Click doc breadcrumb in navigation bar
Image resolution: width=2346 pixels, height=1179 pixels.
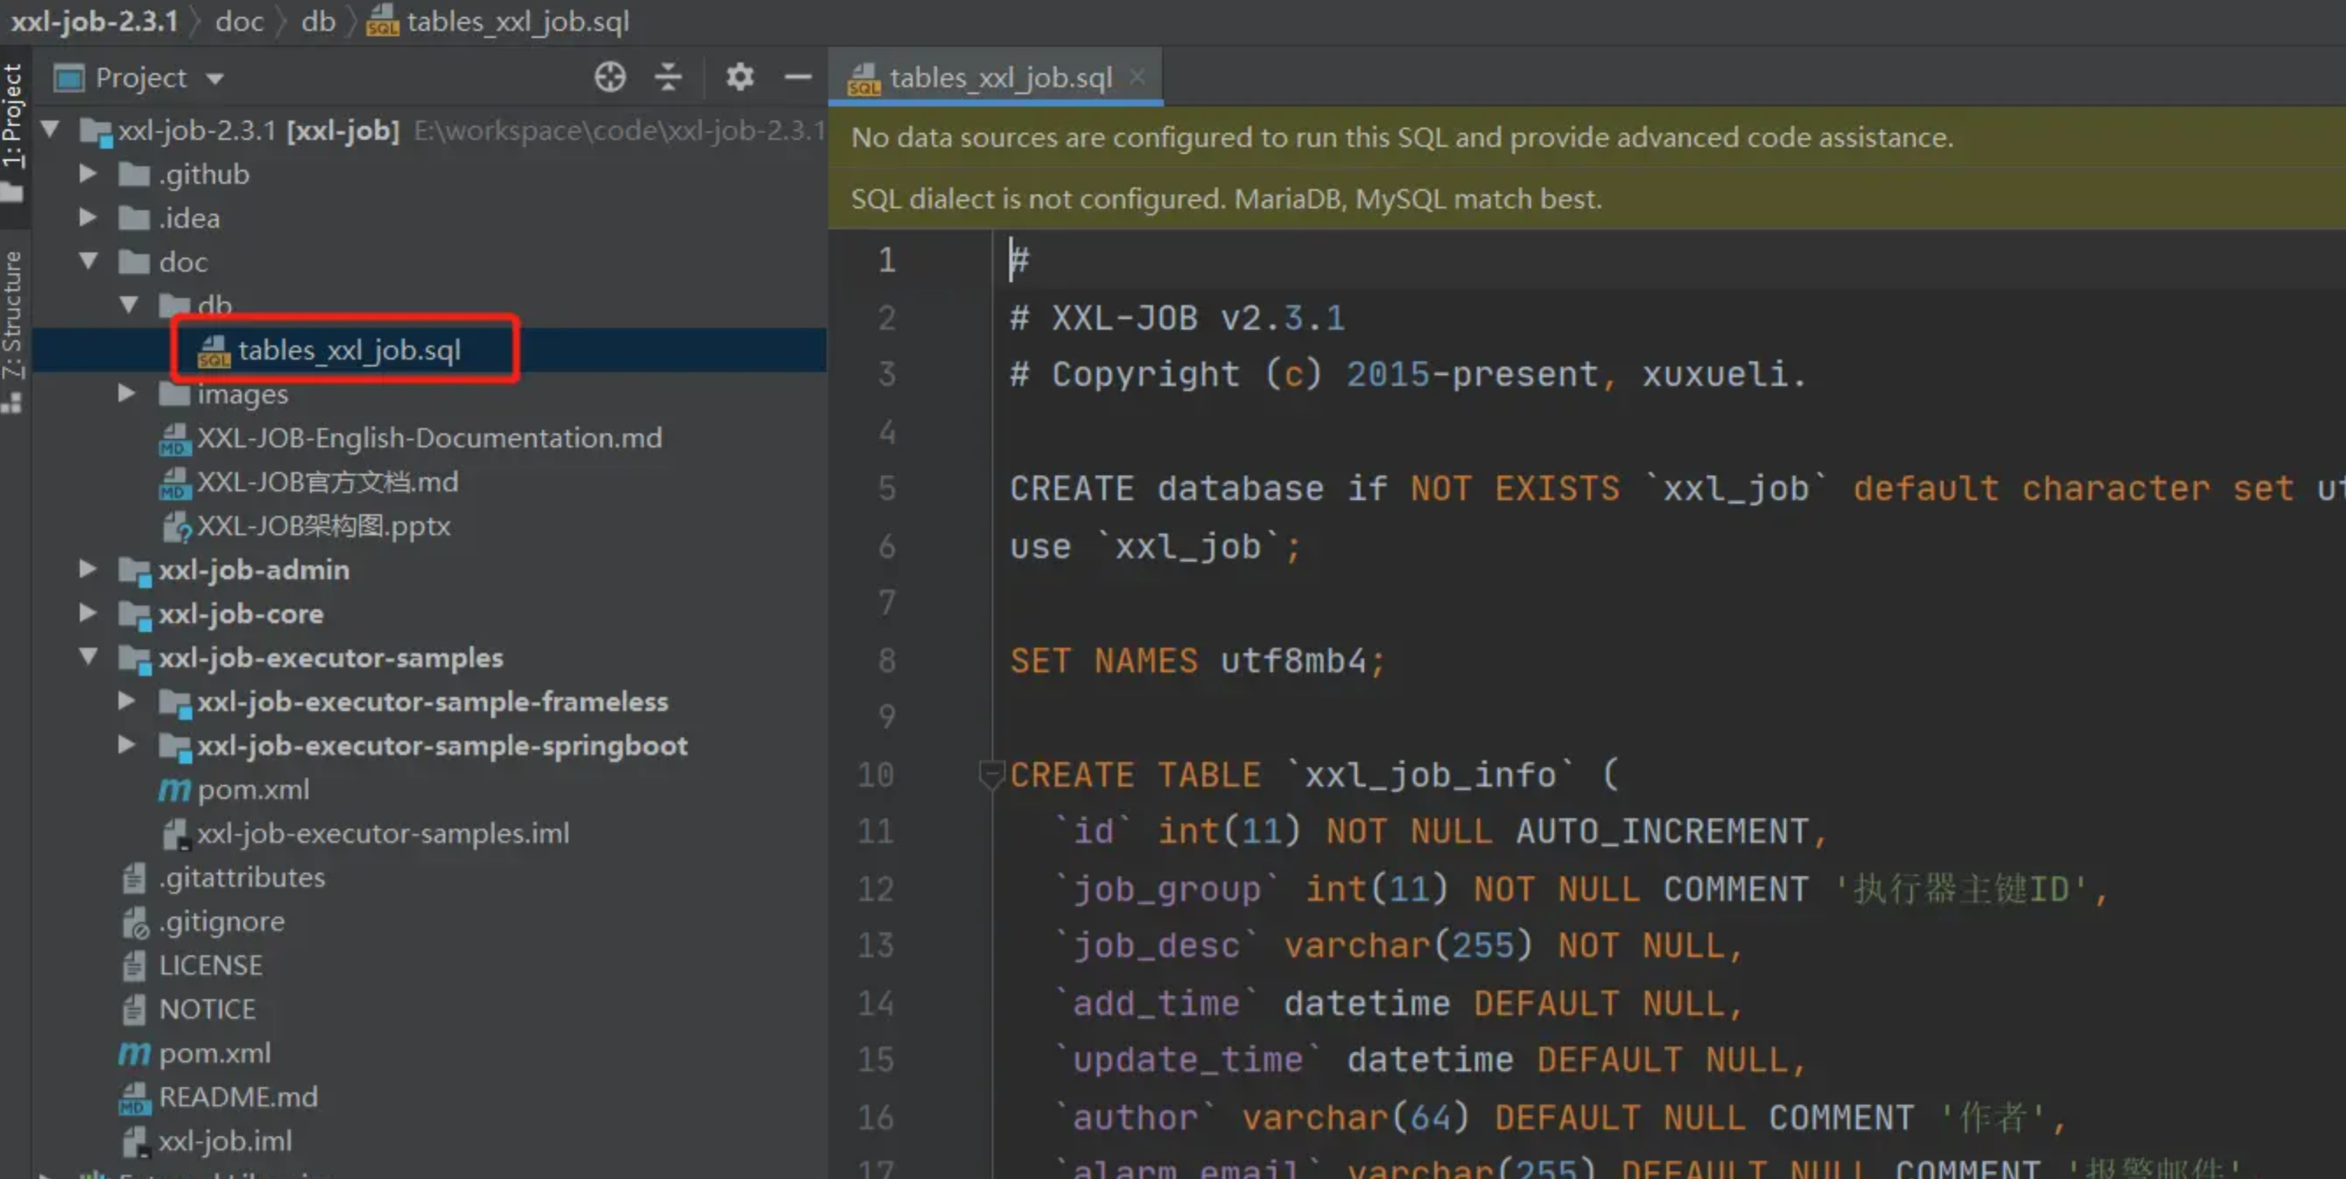(240, 21)
